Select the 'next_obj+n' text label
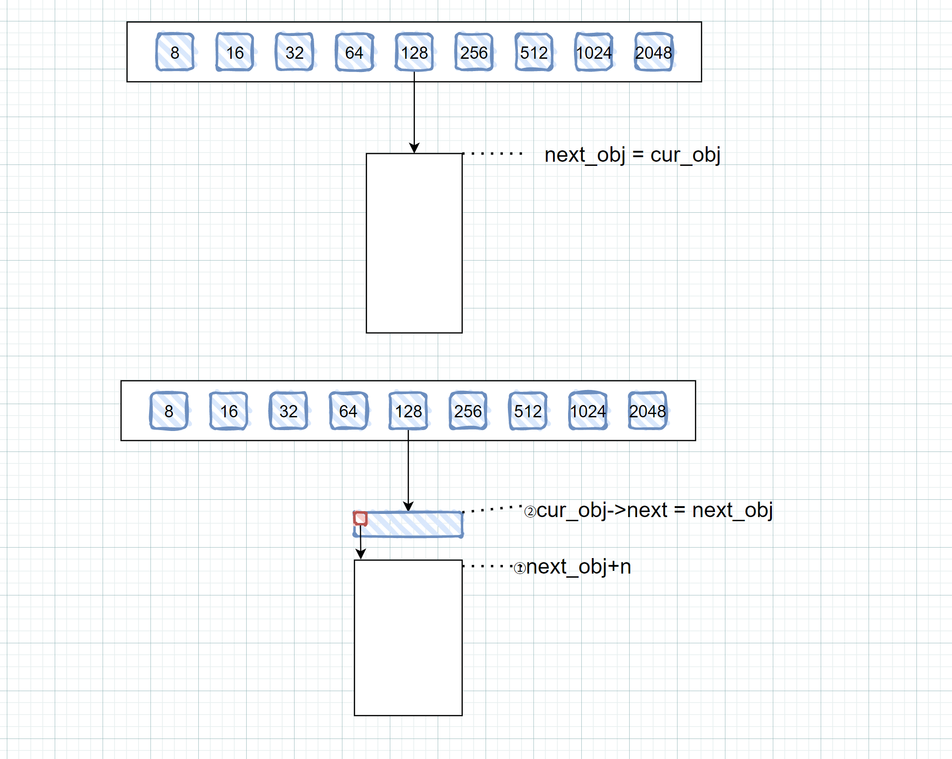The height and width of the screenshot is (759, 952). 575,567
